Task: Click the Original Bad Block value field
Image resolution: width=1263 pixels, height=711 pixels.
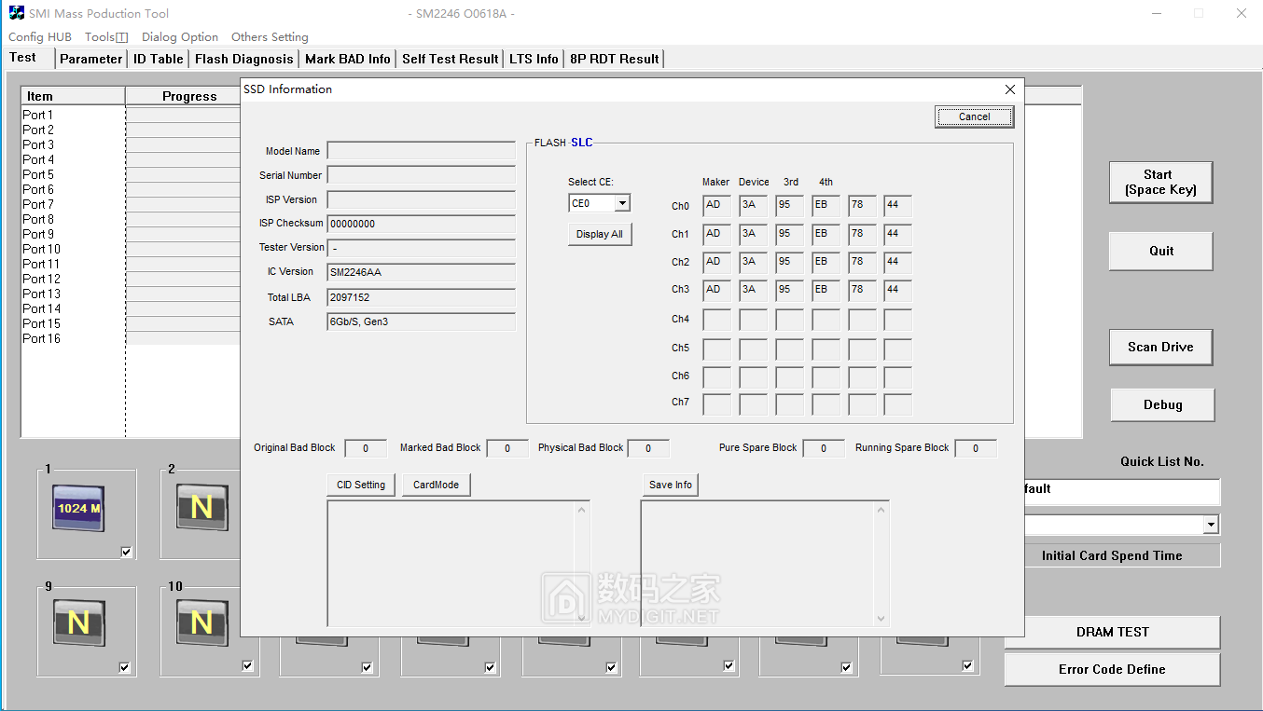Action: 366,448
